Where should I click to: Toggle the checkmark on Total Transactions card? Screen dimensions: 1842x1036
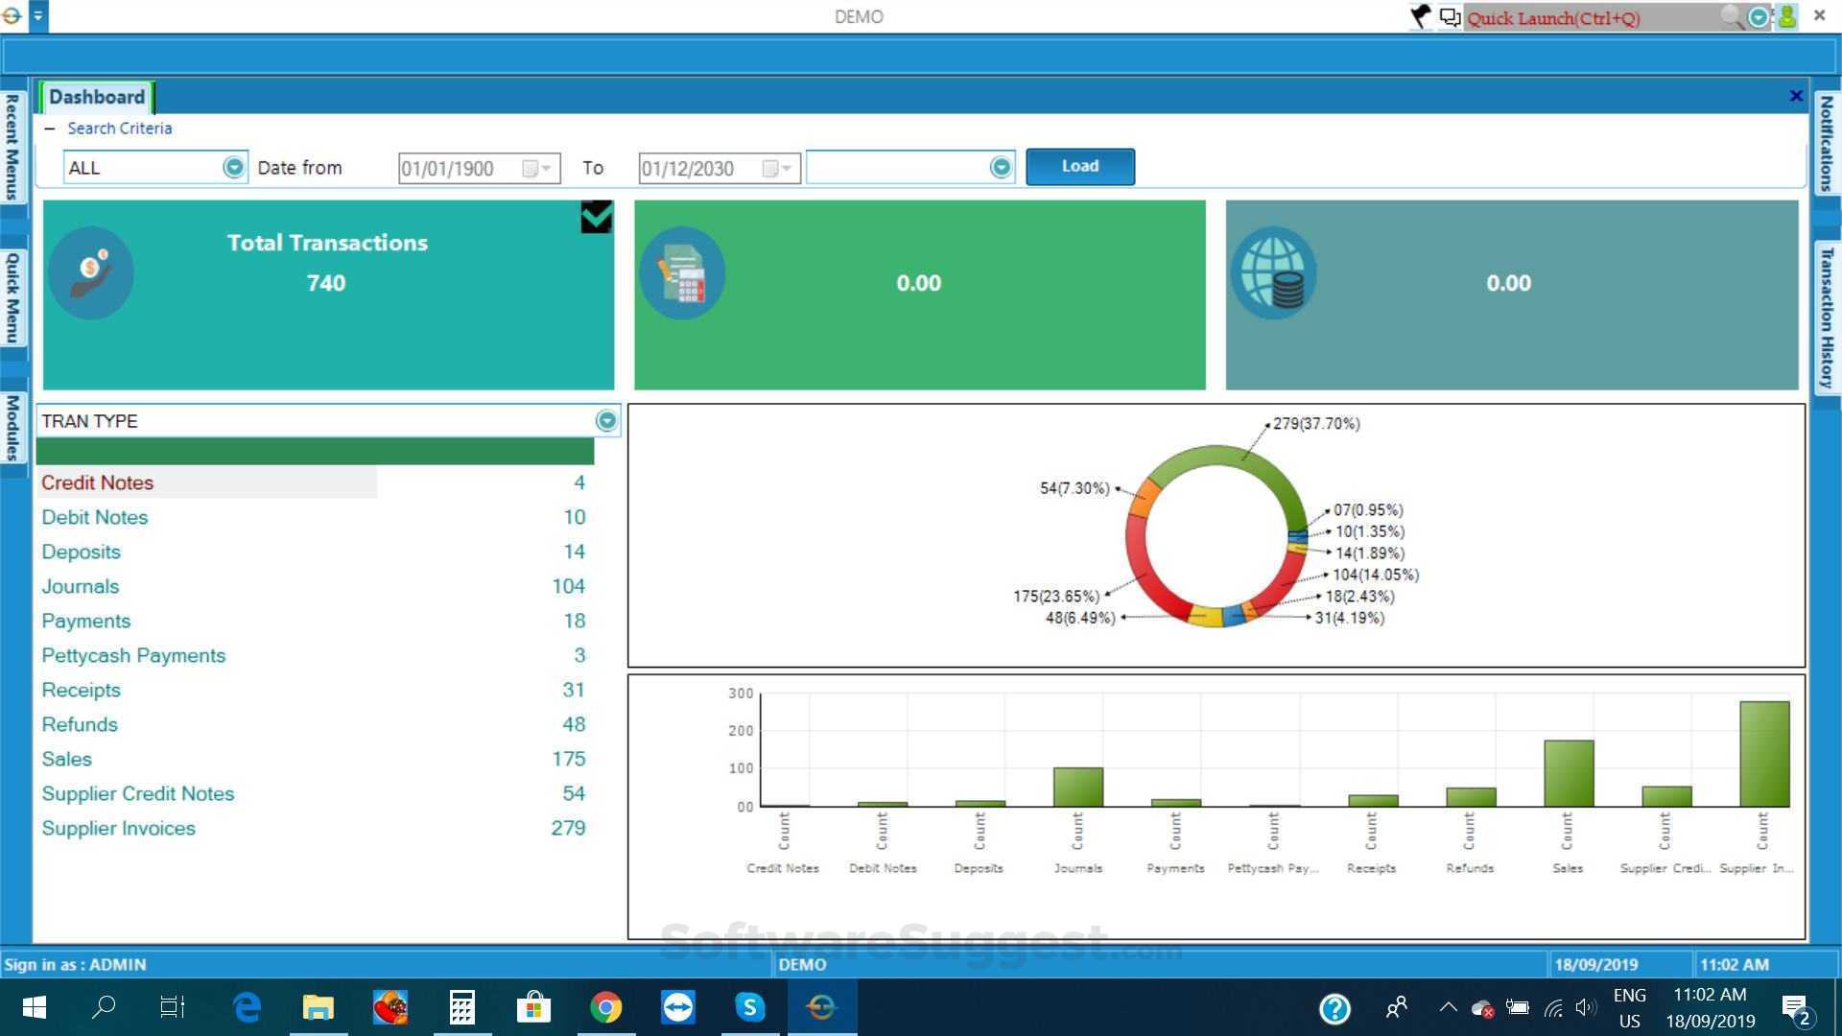596,217
